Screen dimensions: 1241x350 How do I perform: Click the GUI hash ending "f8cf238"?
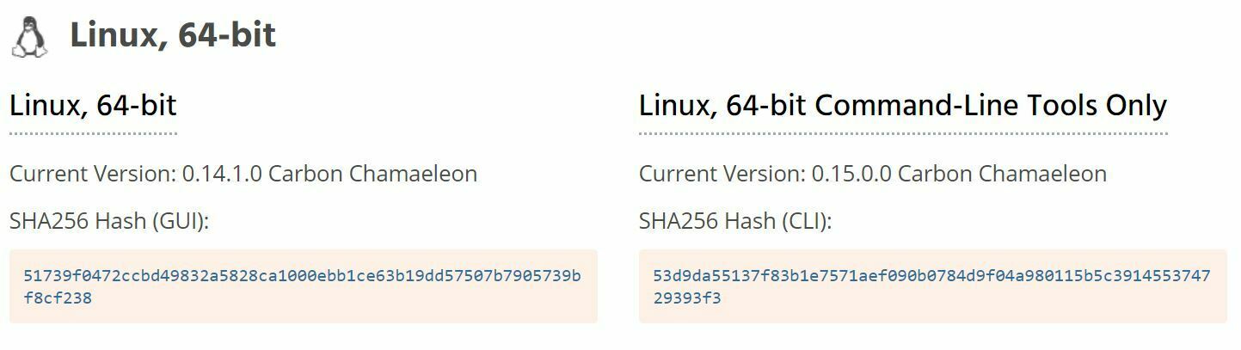pos(58,298)
